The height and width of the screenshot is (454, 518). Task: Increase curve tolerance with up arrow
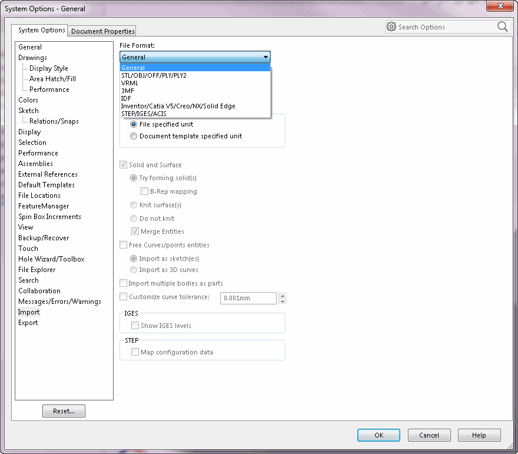tap(283, 295)
